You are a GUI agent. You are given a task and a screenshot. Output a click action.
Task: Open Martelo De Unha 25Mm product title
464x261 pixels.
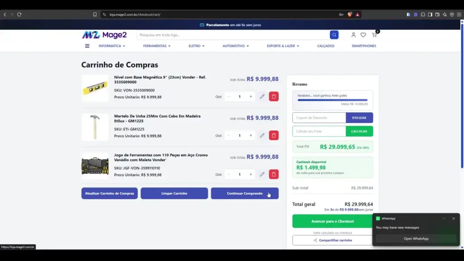(x=157, y=118)
